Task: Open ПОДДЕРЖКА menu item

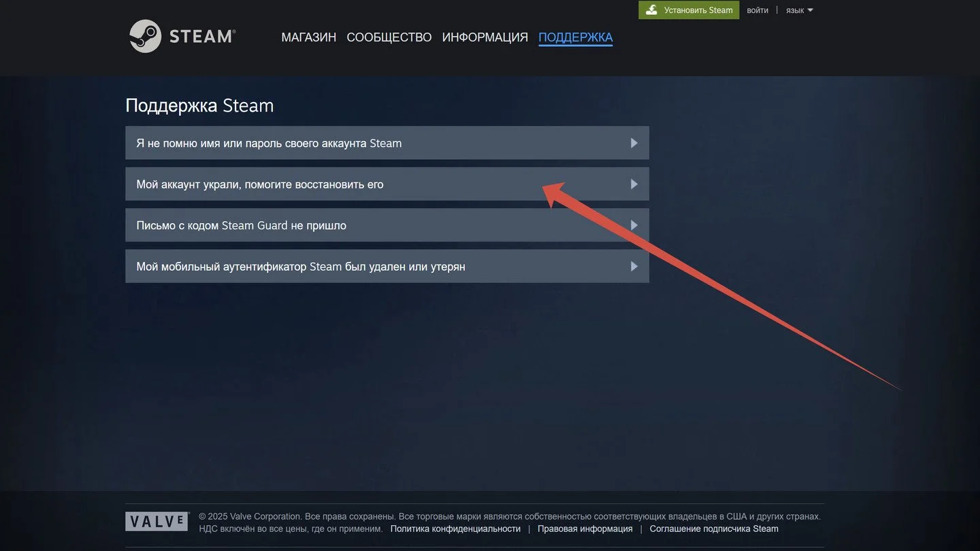Action: point(576,37)
